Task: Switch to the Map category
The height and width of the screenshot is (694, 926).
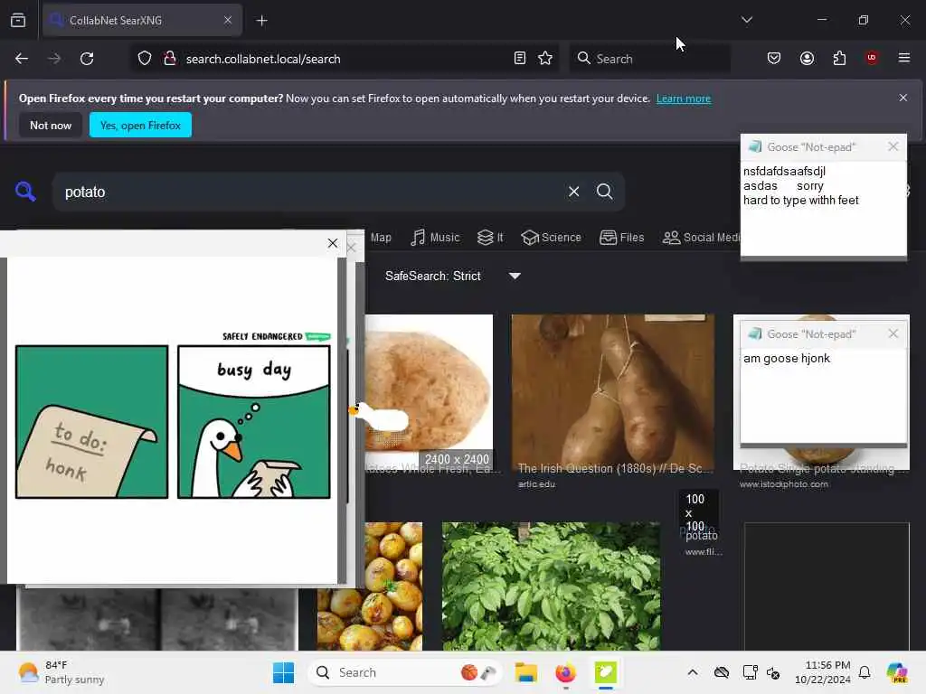Action: coord(381,238)
